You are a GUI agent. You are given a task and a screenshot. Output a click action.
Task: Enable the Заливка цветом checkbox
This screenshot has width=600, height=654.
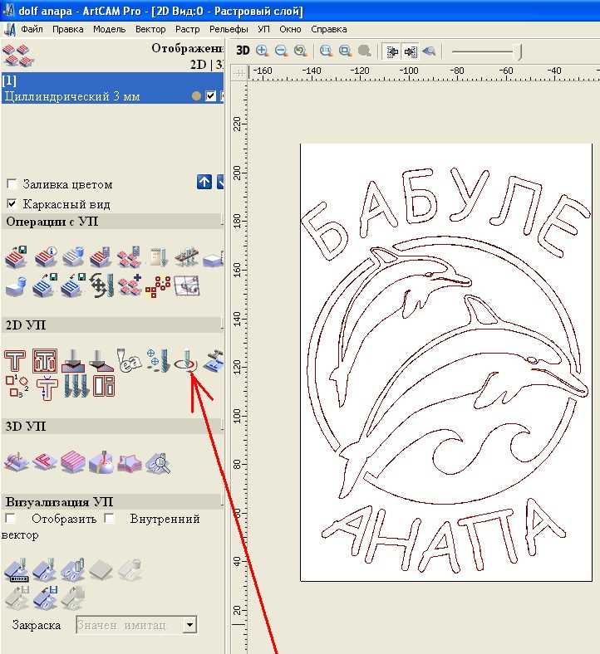click(12, 184)
